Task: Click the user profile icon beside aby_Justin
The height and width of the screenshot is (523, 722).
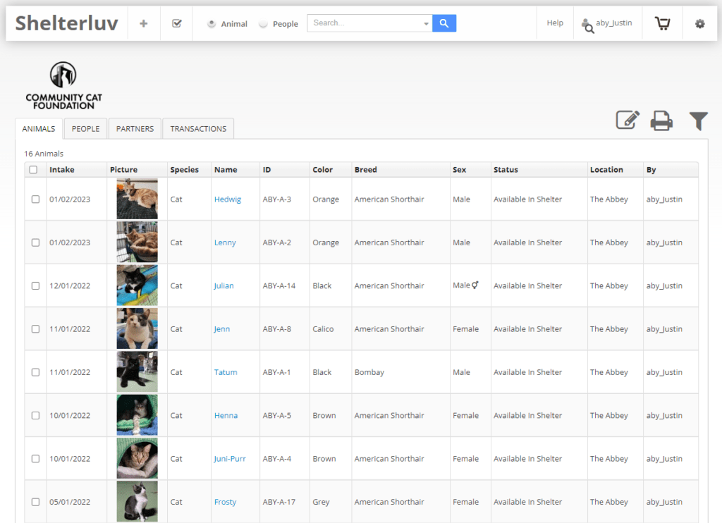Action: (x=587, y=26)
